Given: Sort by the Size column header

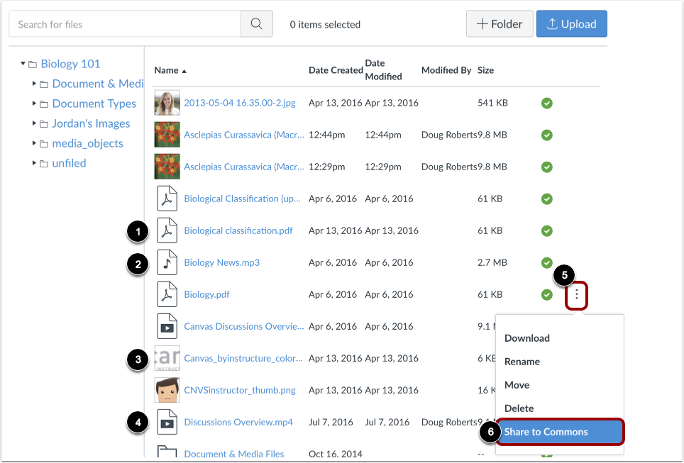Looking at the screenshot, I should pyautogui.click(x=485, y=70).
